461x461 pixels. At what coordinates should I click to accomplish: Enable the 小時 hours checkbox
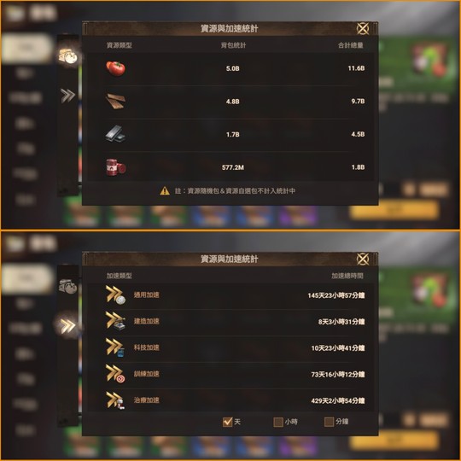tap(278, 422)
